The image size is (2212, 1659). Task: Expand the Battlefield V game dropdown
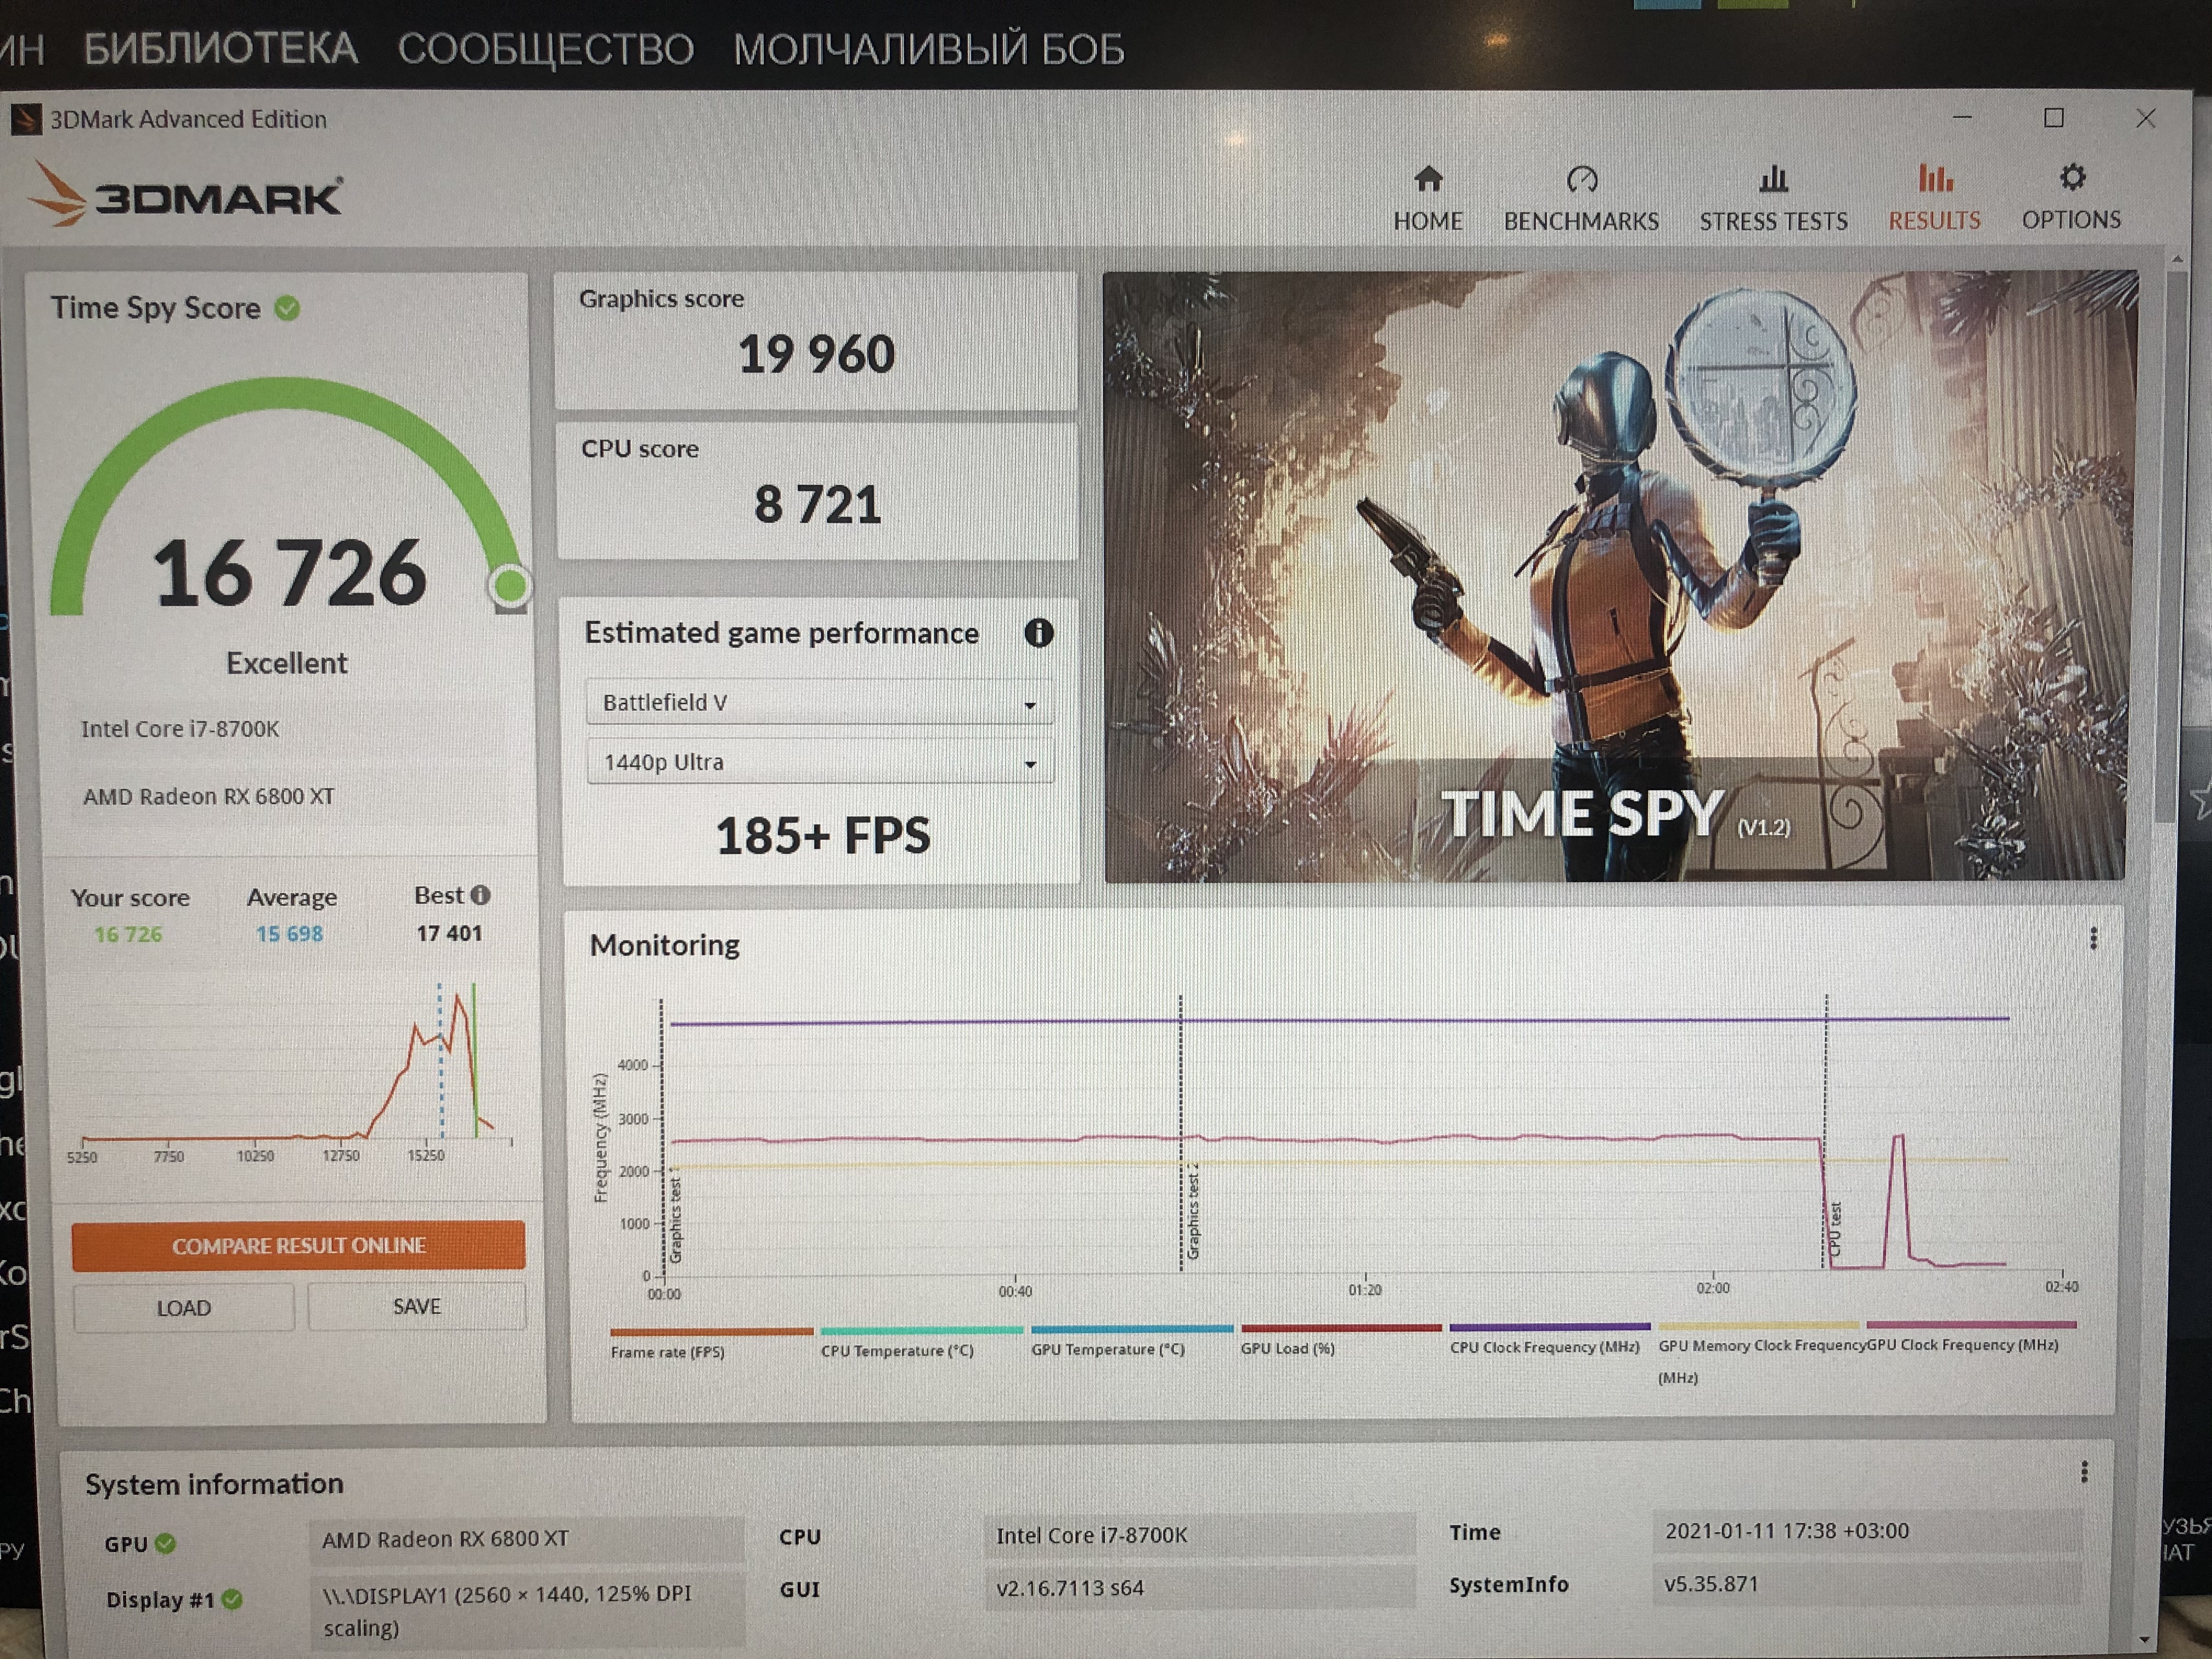pyautogui.click(x=819, y=703)
